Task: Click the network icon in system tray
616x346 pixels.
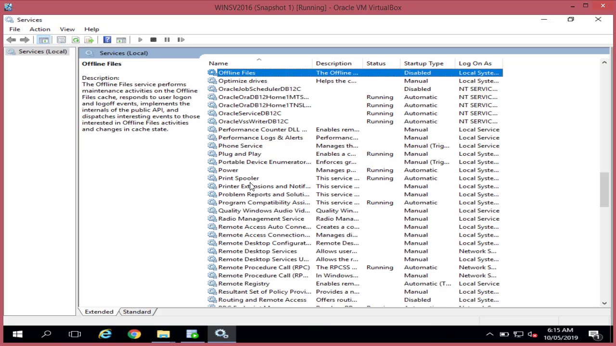Action: pyautogui.click(x=518, y=334)
